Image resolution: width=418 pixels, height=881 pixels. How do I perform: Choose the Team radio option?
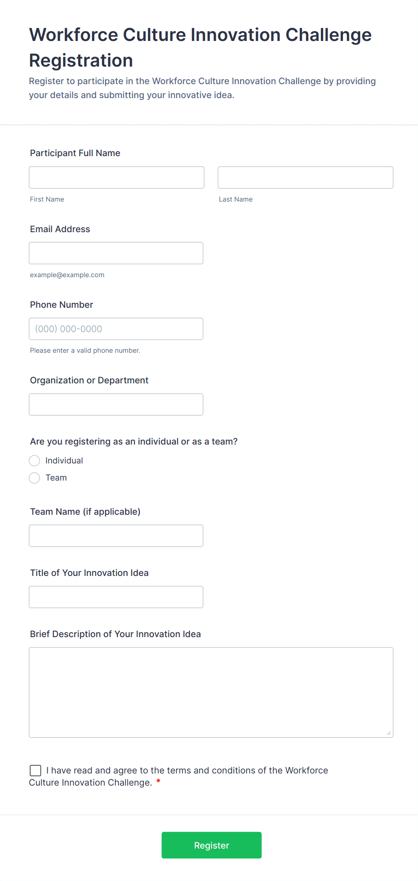pyautogui.click(x=35, y=478)
